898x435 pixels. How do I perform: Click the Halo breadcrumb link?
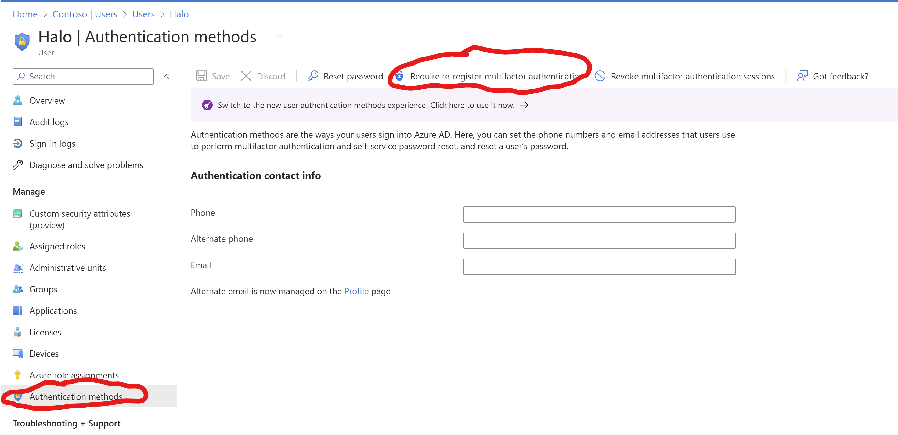(179, 14)
